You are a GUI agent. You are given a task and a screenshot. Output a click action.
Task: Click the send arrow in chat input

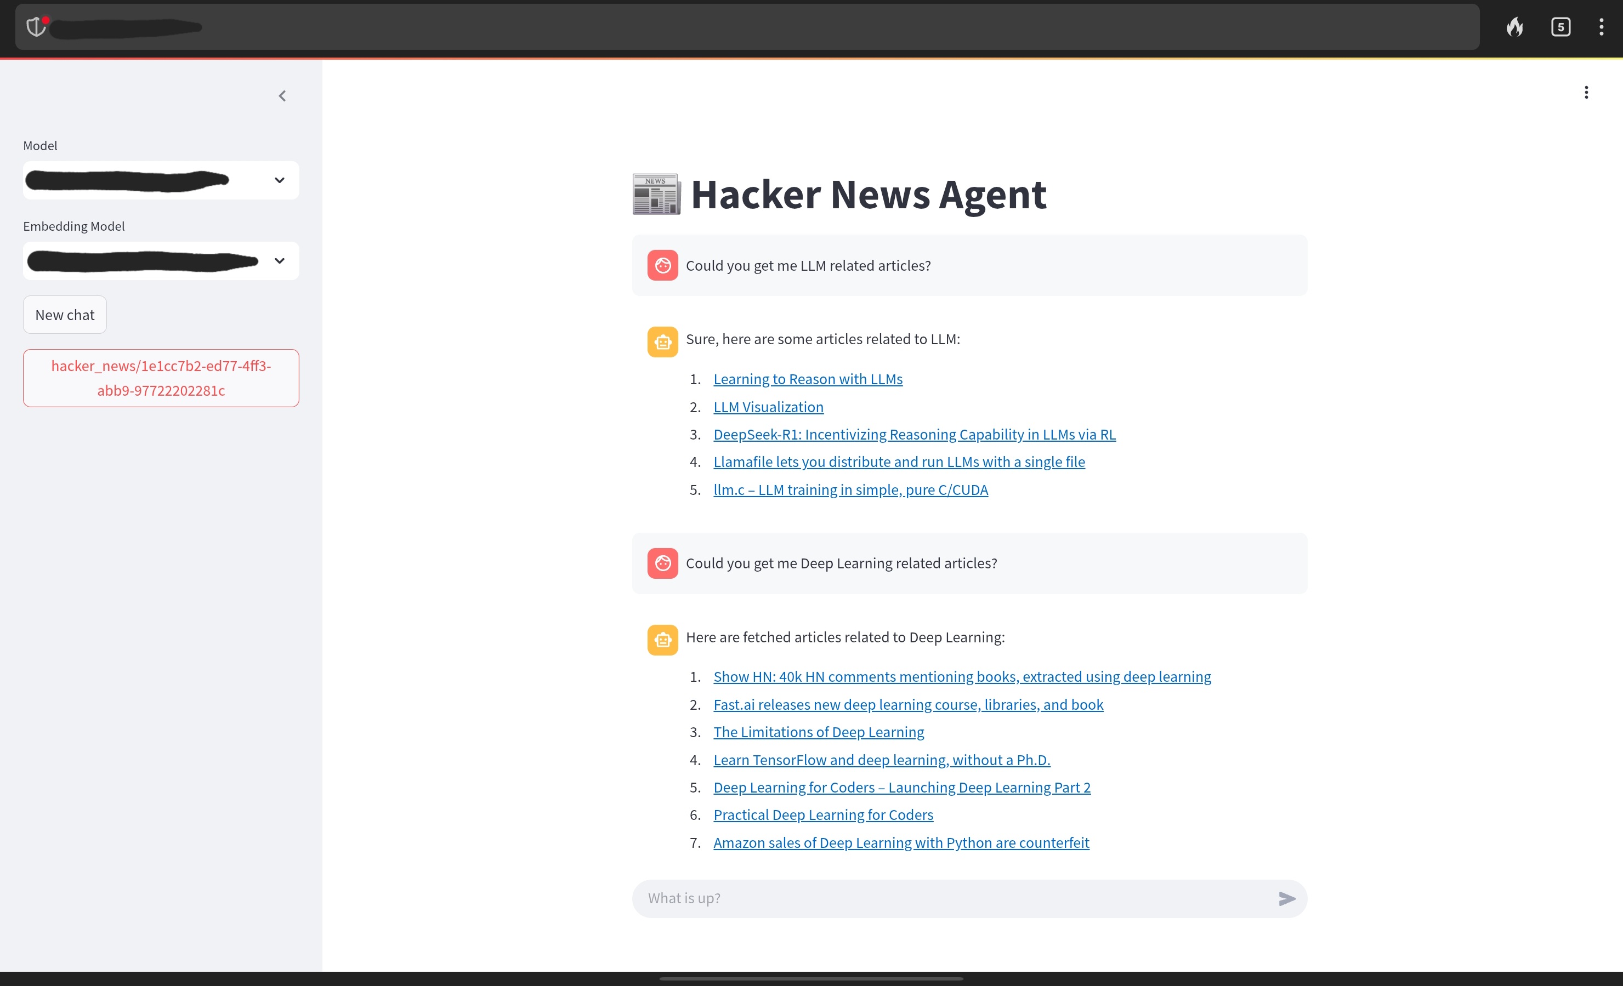[1286, 898]
